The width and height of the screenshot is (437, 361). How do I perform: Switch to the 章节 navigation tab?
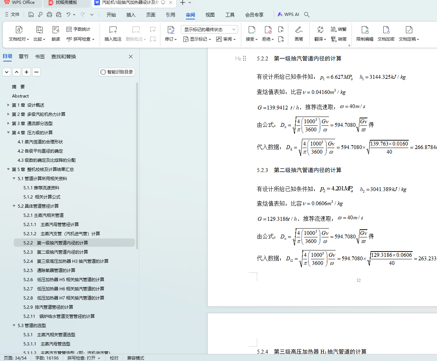[24, 57]
